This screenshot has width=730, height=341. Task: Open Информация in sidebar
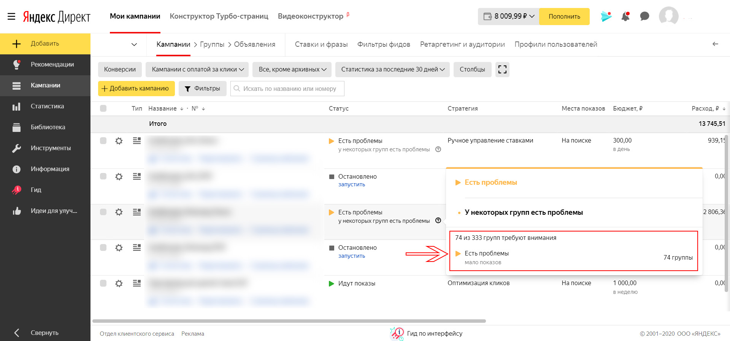pos(45,169)
